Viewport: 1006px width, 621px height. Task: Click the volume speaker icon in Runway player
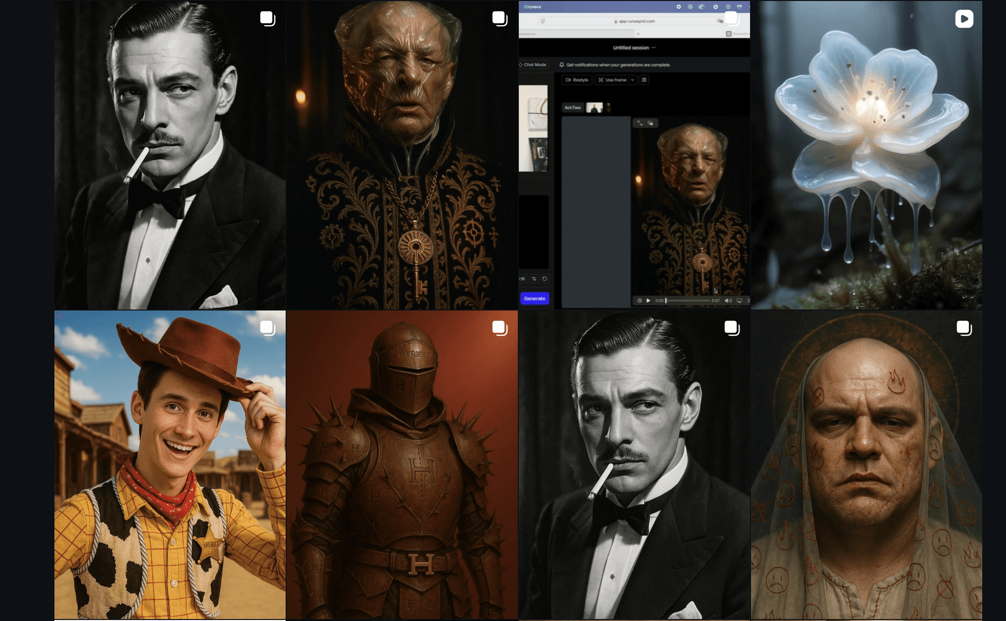click(728, 301)
